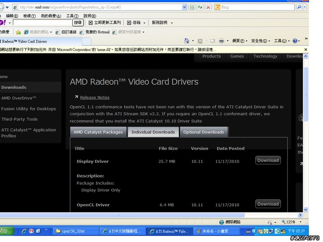Screen dimensions: 323x242
Task: Open the Yahoo logo dropdown arrow
Action: 10,23
